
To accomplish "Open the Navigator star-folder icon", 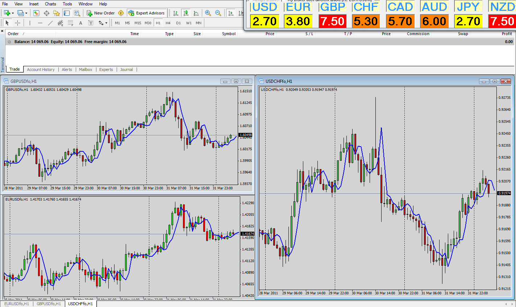I will coord(57,13).
